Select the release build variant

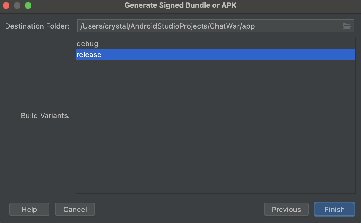tap(215, 54)
